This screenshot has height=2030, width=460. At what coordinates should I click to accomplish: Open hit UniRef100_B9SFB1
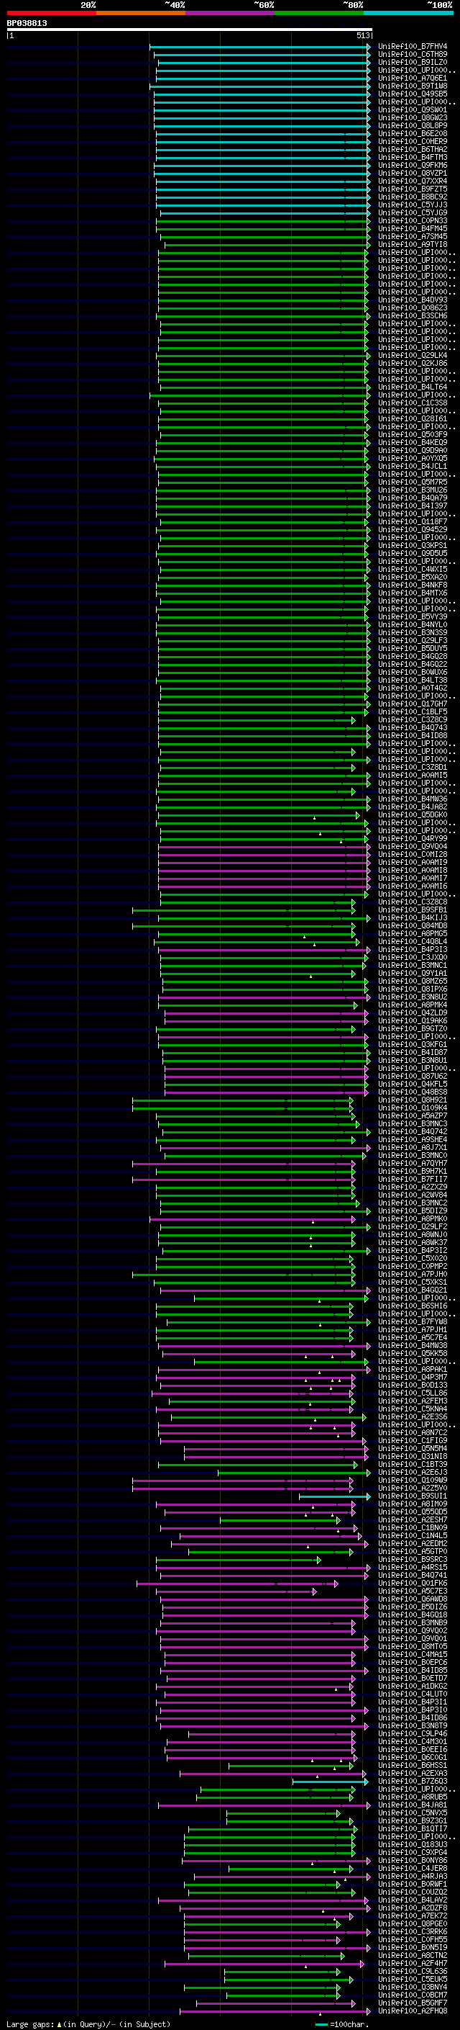[413, 910]
